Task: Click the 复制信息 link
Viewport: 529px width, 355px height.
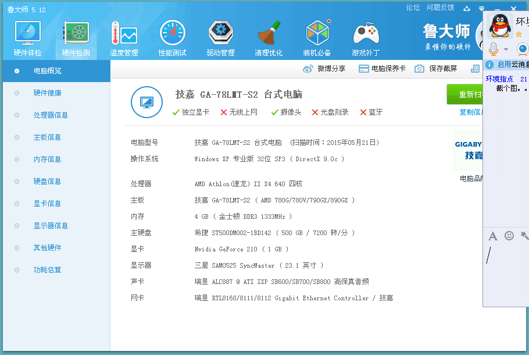Action: coord(471,112)
